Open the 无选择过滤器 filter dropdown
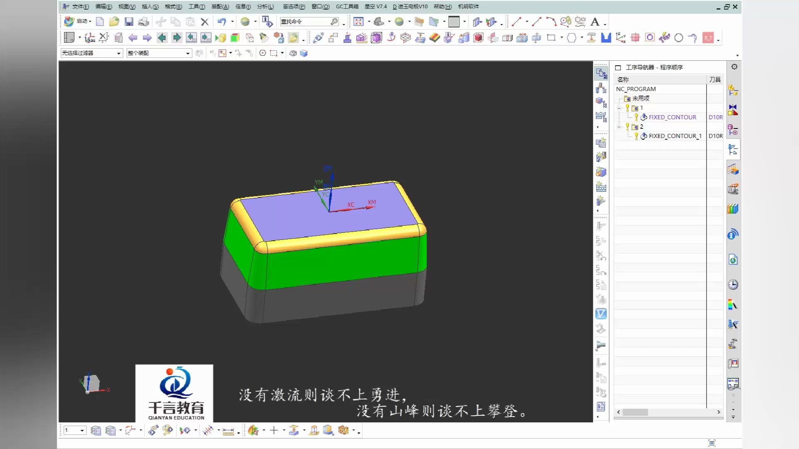 coord(119,53)
